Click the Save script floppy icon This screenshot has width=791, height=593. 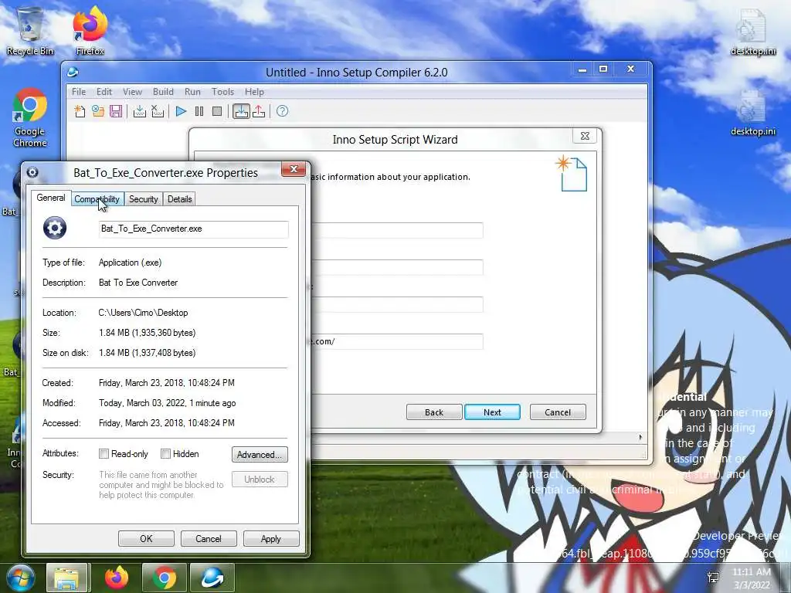[116, 111]
